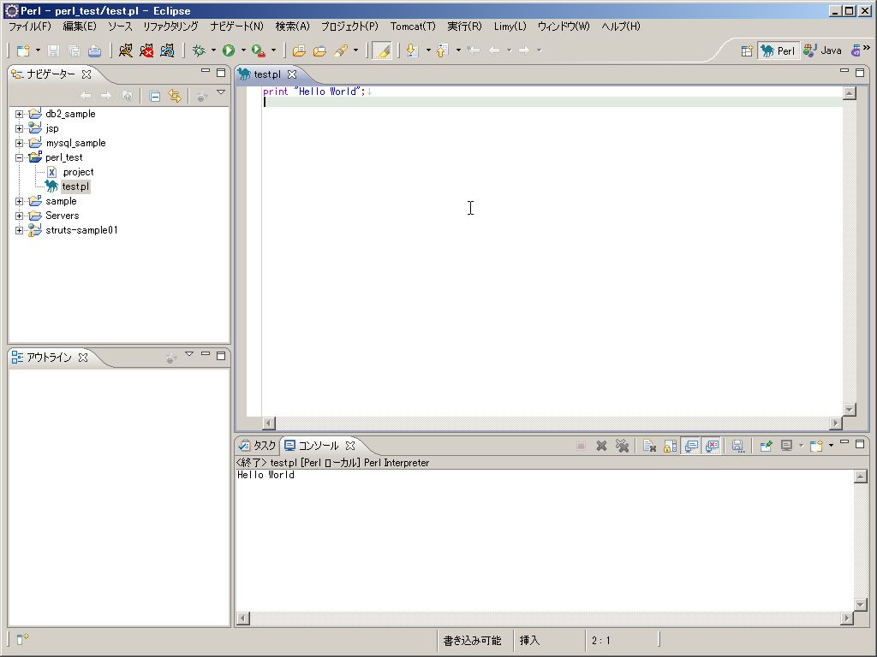Viewport: 877px width, 657px height.
Task: Close the コンソール view
Action: 350,445
